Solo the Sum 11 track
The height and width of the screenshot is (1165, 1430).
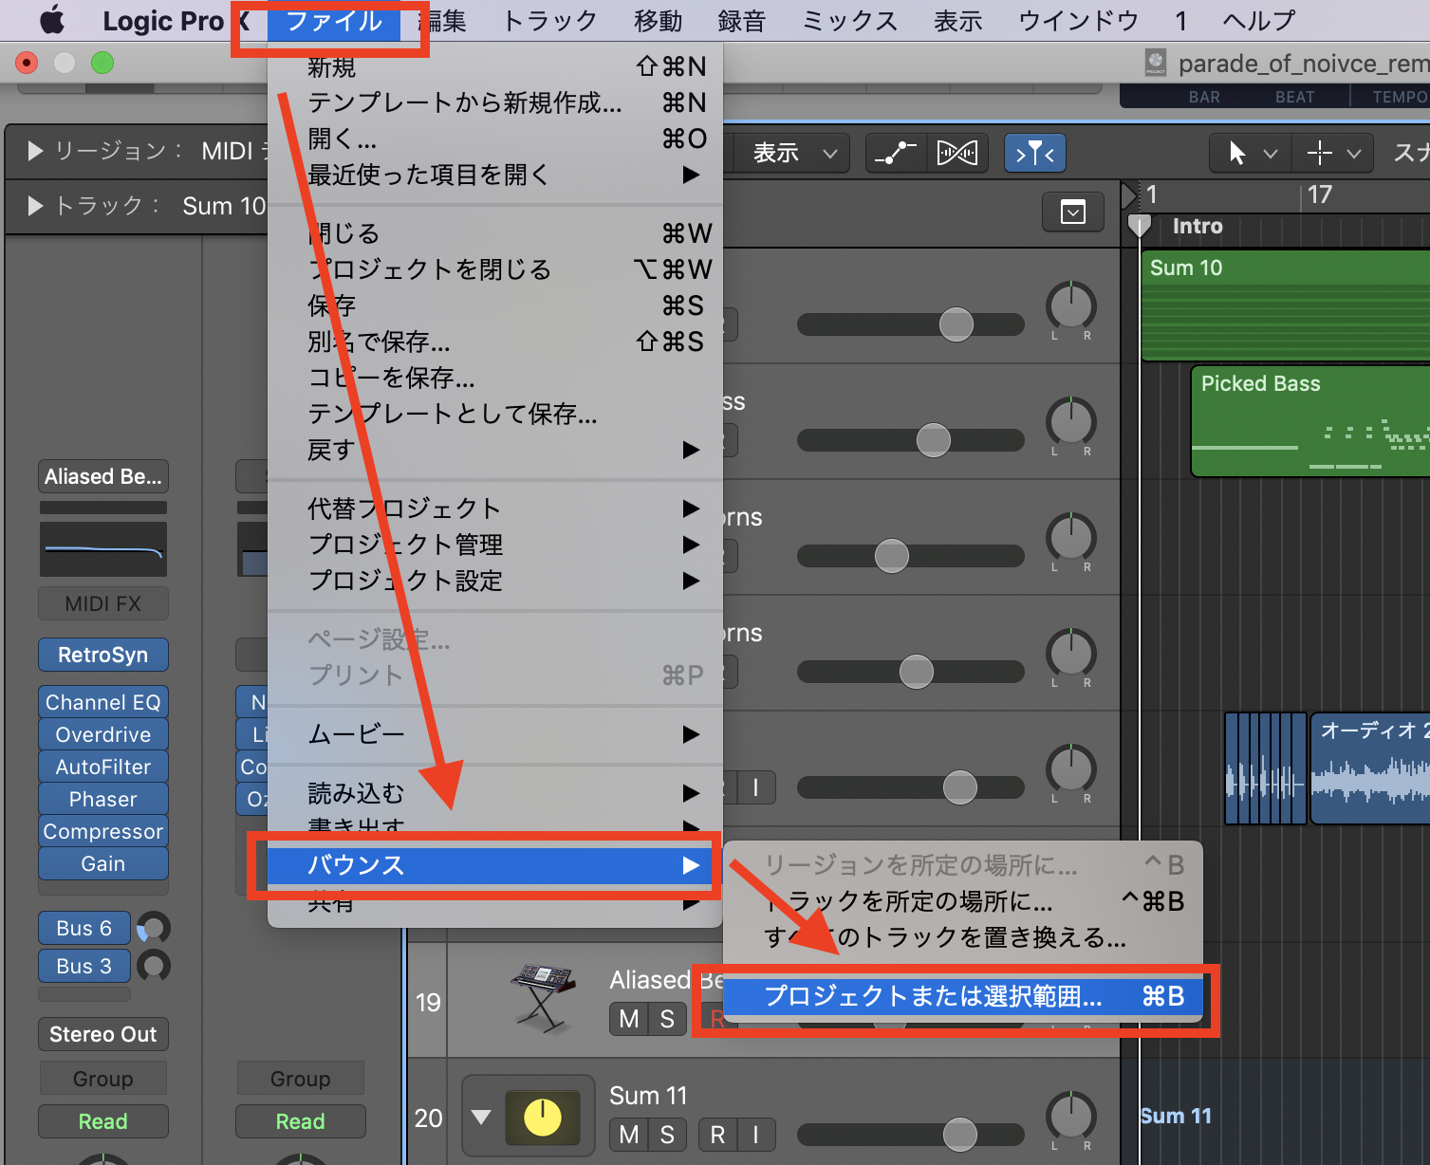668,1135
